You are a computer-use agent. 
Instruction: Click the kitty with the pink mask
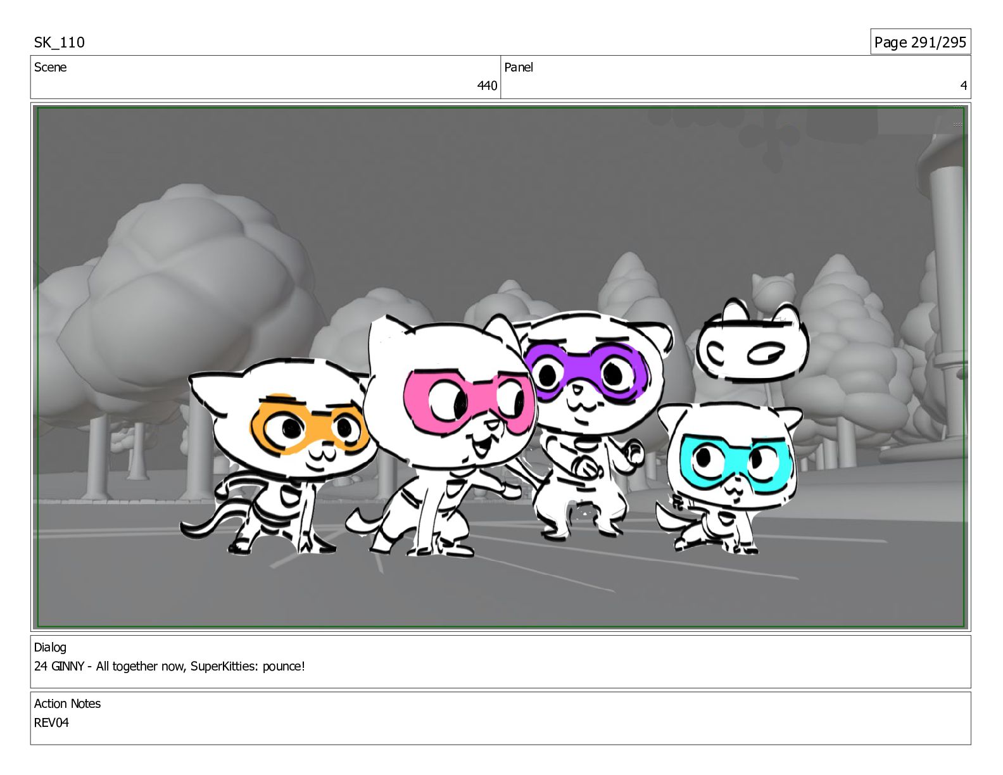pos(443,437)
